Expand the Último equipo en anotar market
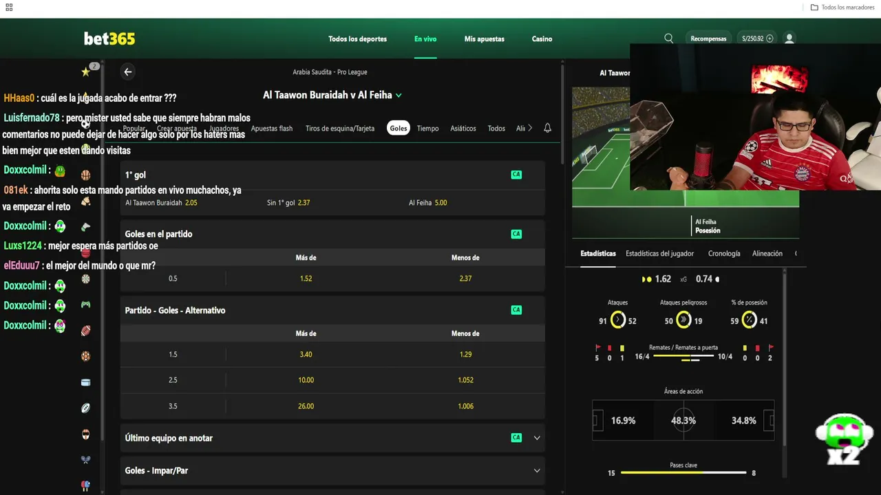Viewport: 881px width, 495px height. (537, 438)
